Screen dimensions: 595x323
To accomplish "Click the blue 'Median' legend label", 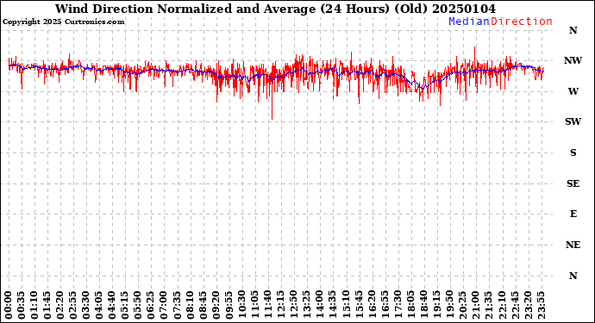I will pos(469,22).
